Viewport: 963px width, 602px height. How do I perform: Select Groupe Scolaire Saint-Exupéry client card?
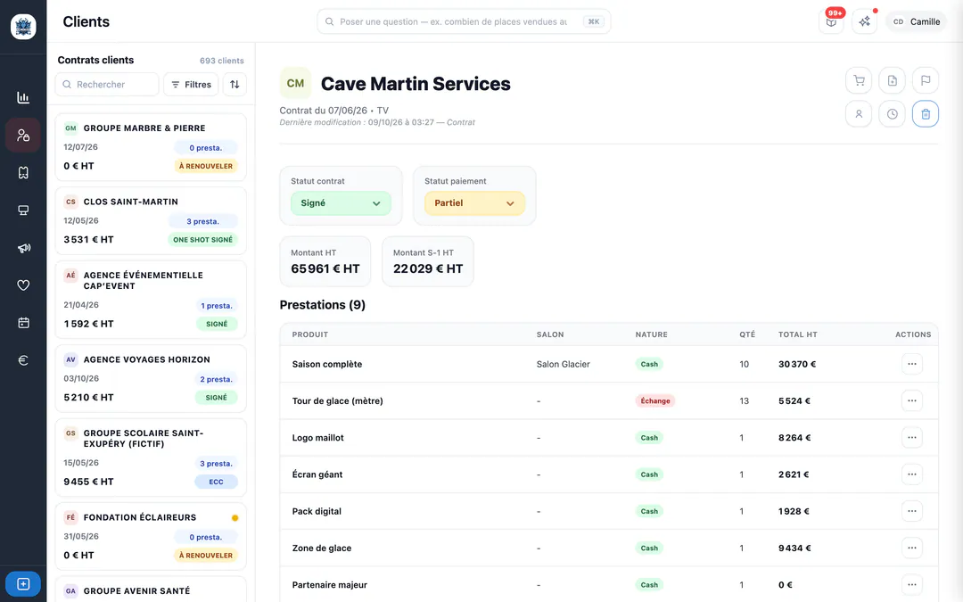point(151,458)
